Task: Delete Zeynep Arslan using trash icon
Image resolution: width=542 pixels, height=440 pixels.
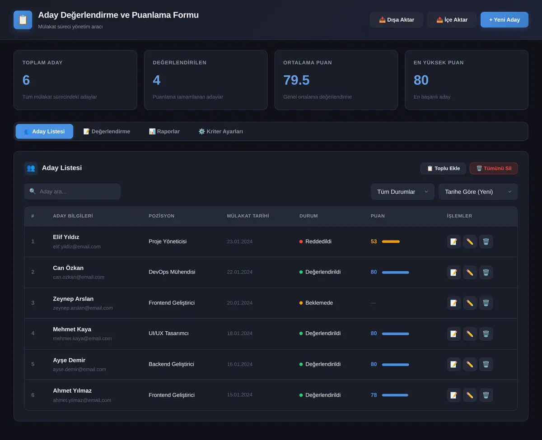Action: (486, 303)
